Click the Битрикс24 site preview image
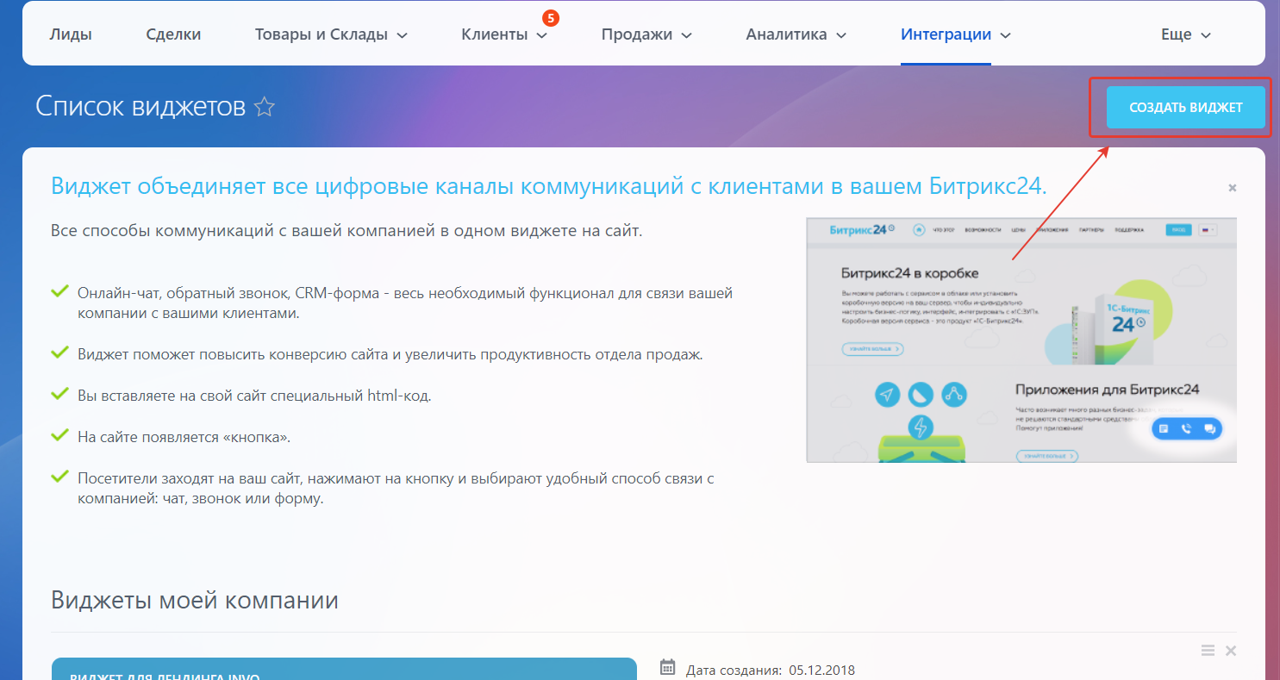Screen dimensions: 1280x680 [1021, 340]
